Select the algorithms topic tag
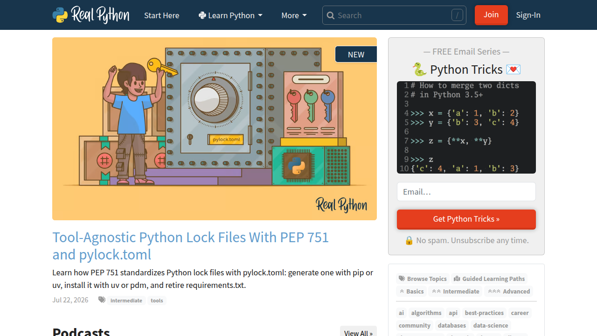The height and width of the screenshot is (336, 597). 426,313
